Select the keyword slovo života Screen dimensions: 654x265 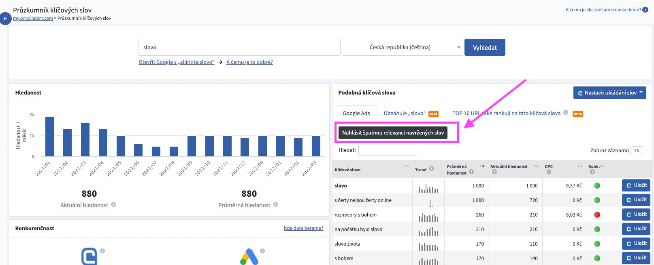(347, 244)
